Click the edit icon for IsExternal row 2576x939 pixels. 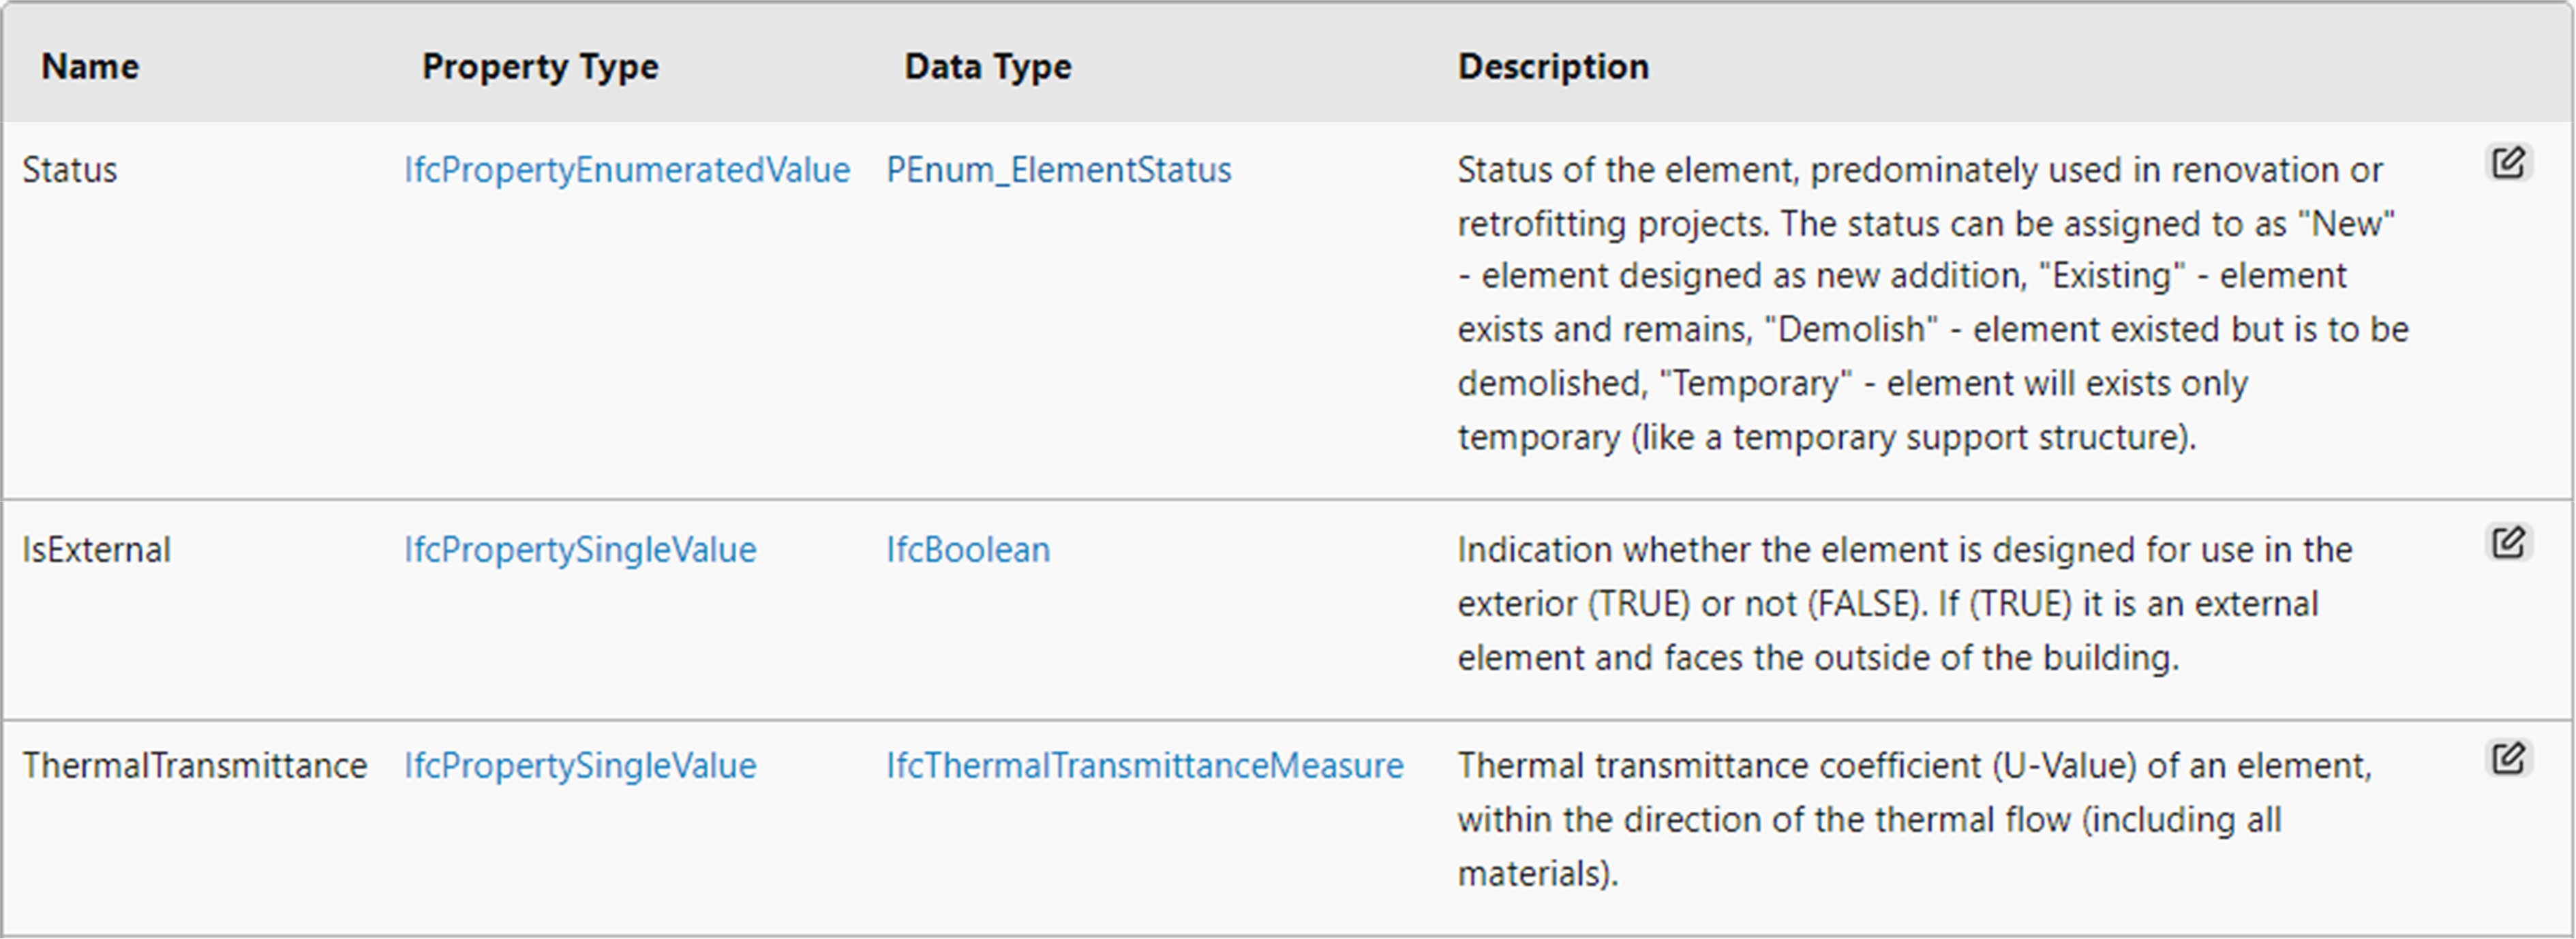click(2508, 542)
